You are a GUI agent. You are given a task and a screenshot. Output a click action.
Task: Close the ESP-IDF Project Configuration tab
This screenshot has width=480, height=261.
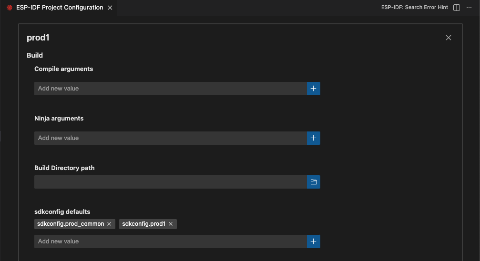tap(110, 8)
